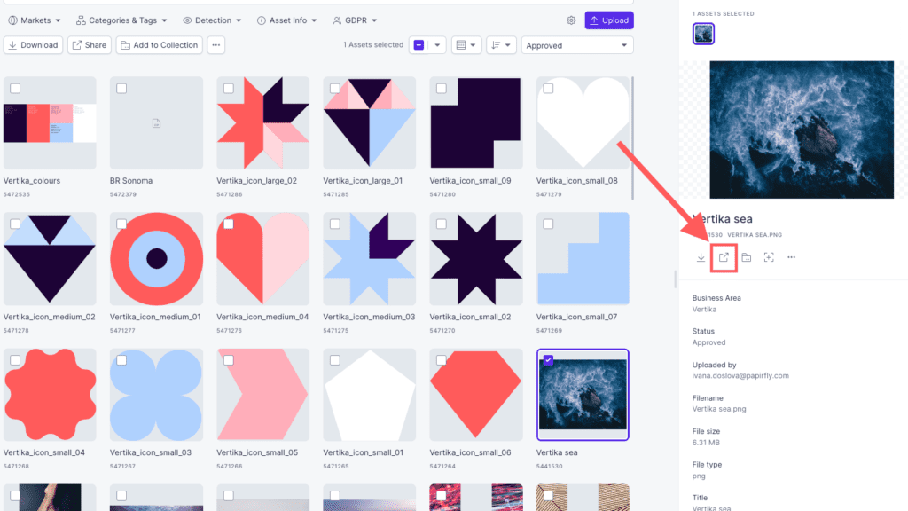908x511 pixels.
Task: Open the Vertika_icon_small_04 thumbnail
Action: [50, 395]
